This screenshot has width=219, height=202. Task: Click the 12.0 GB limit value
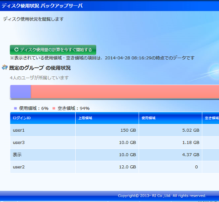[128, 167]
